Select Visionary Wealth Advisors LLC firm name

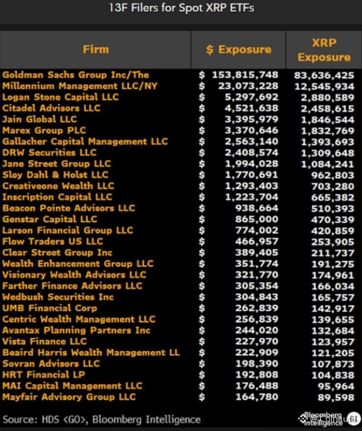pyautogui.click(x=74, y=275)
